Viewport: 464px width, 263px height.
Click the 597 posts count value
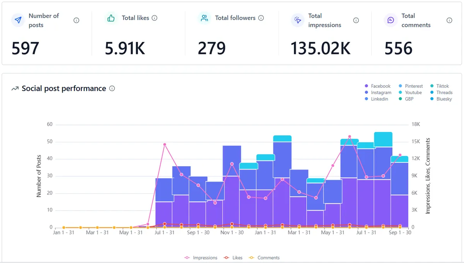(26, 49)
